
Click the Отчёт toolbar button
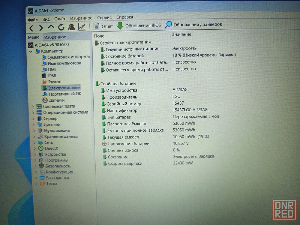click(x=103, y=26)
